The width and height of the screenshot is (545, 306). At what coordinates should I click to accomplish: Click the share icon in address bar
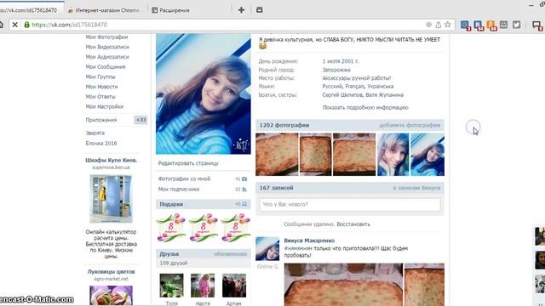click(x=439, y=25)
